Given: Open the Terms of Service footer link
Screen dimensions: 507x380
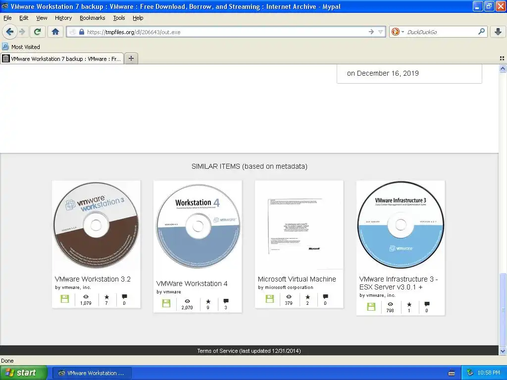Looking at the screenshot, I should pyautogui.click(x=249, y=351).
